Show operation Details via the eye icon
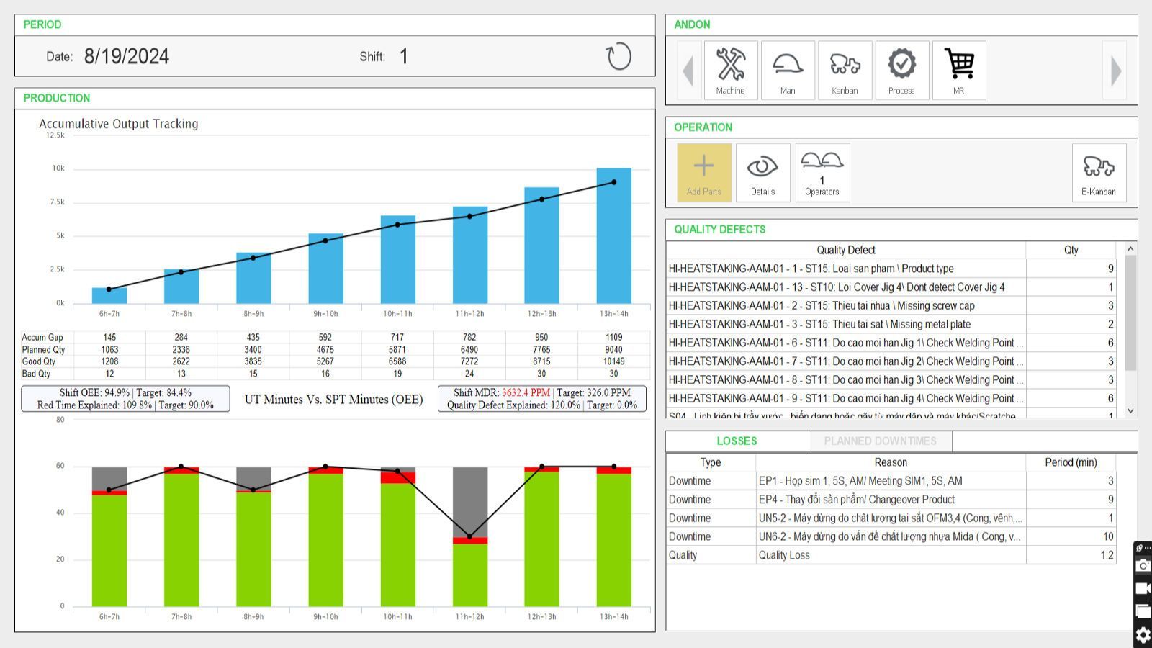Viewport: 1152px width, 648px height. tap(762, 173)
